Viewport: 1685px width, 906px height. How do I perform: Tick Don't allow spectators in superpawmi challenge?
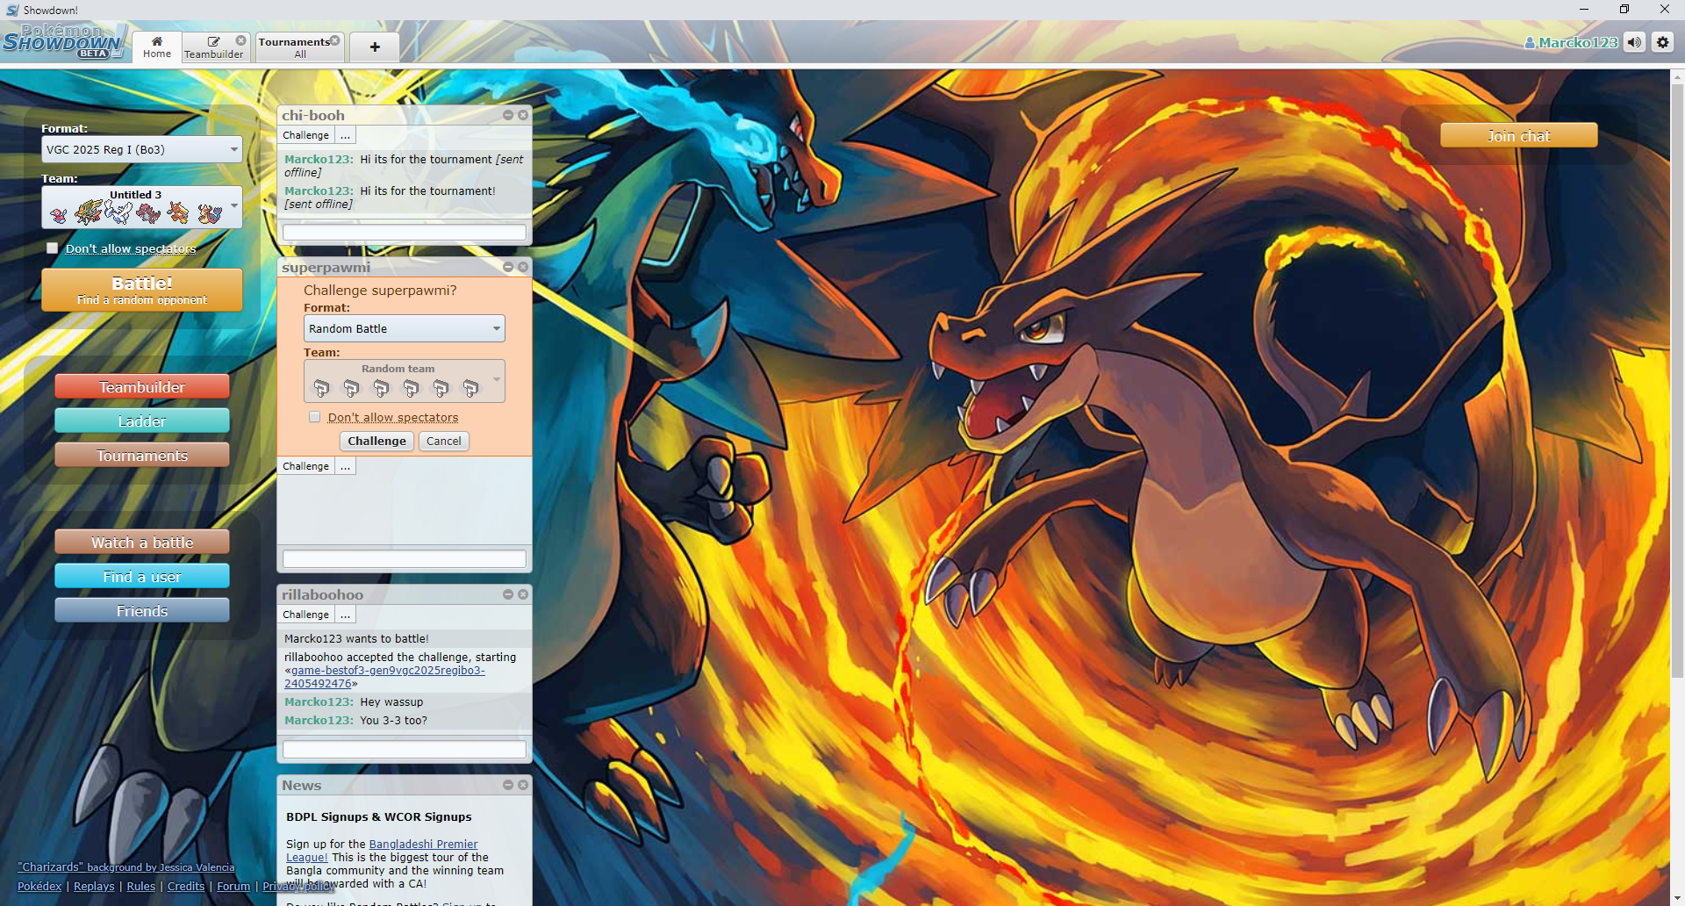click(315, 417)
